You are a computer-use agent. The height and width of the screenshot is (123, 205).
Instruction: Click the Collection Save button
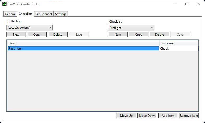pyautogui.click(x=79, y=34)
